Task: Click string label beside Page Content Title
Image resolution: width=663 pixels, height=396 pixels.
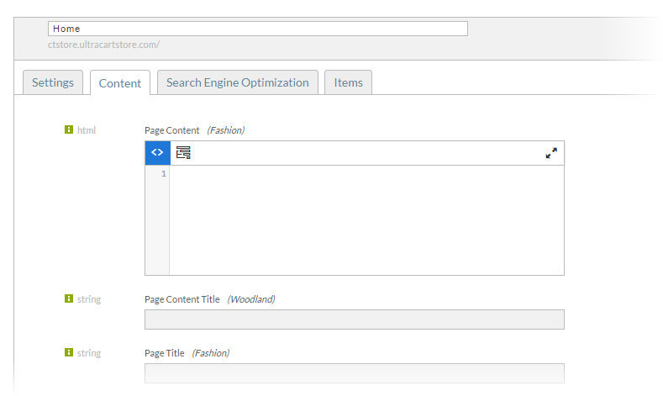Action: coord(89,299)
